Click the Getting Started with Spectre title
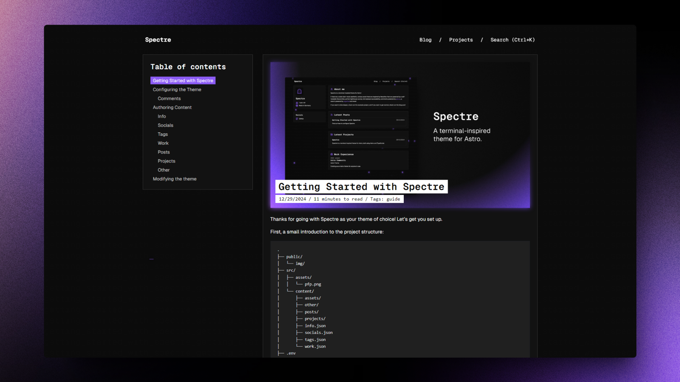Viewport: 680px width, 382px height. (x=361, y=187)
